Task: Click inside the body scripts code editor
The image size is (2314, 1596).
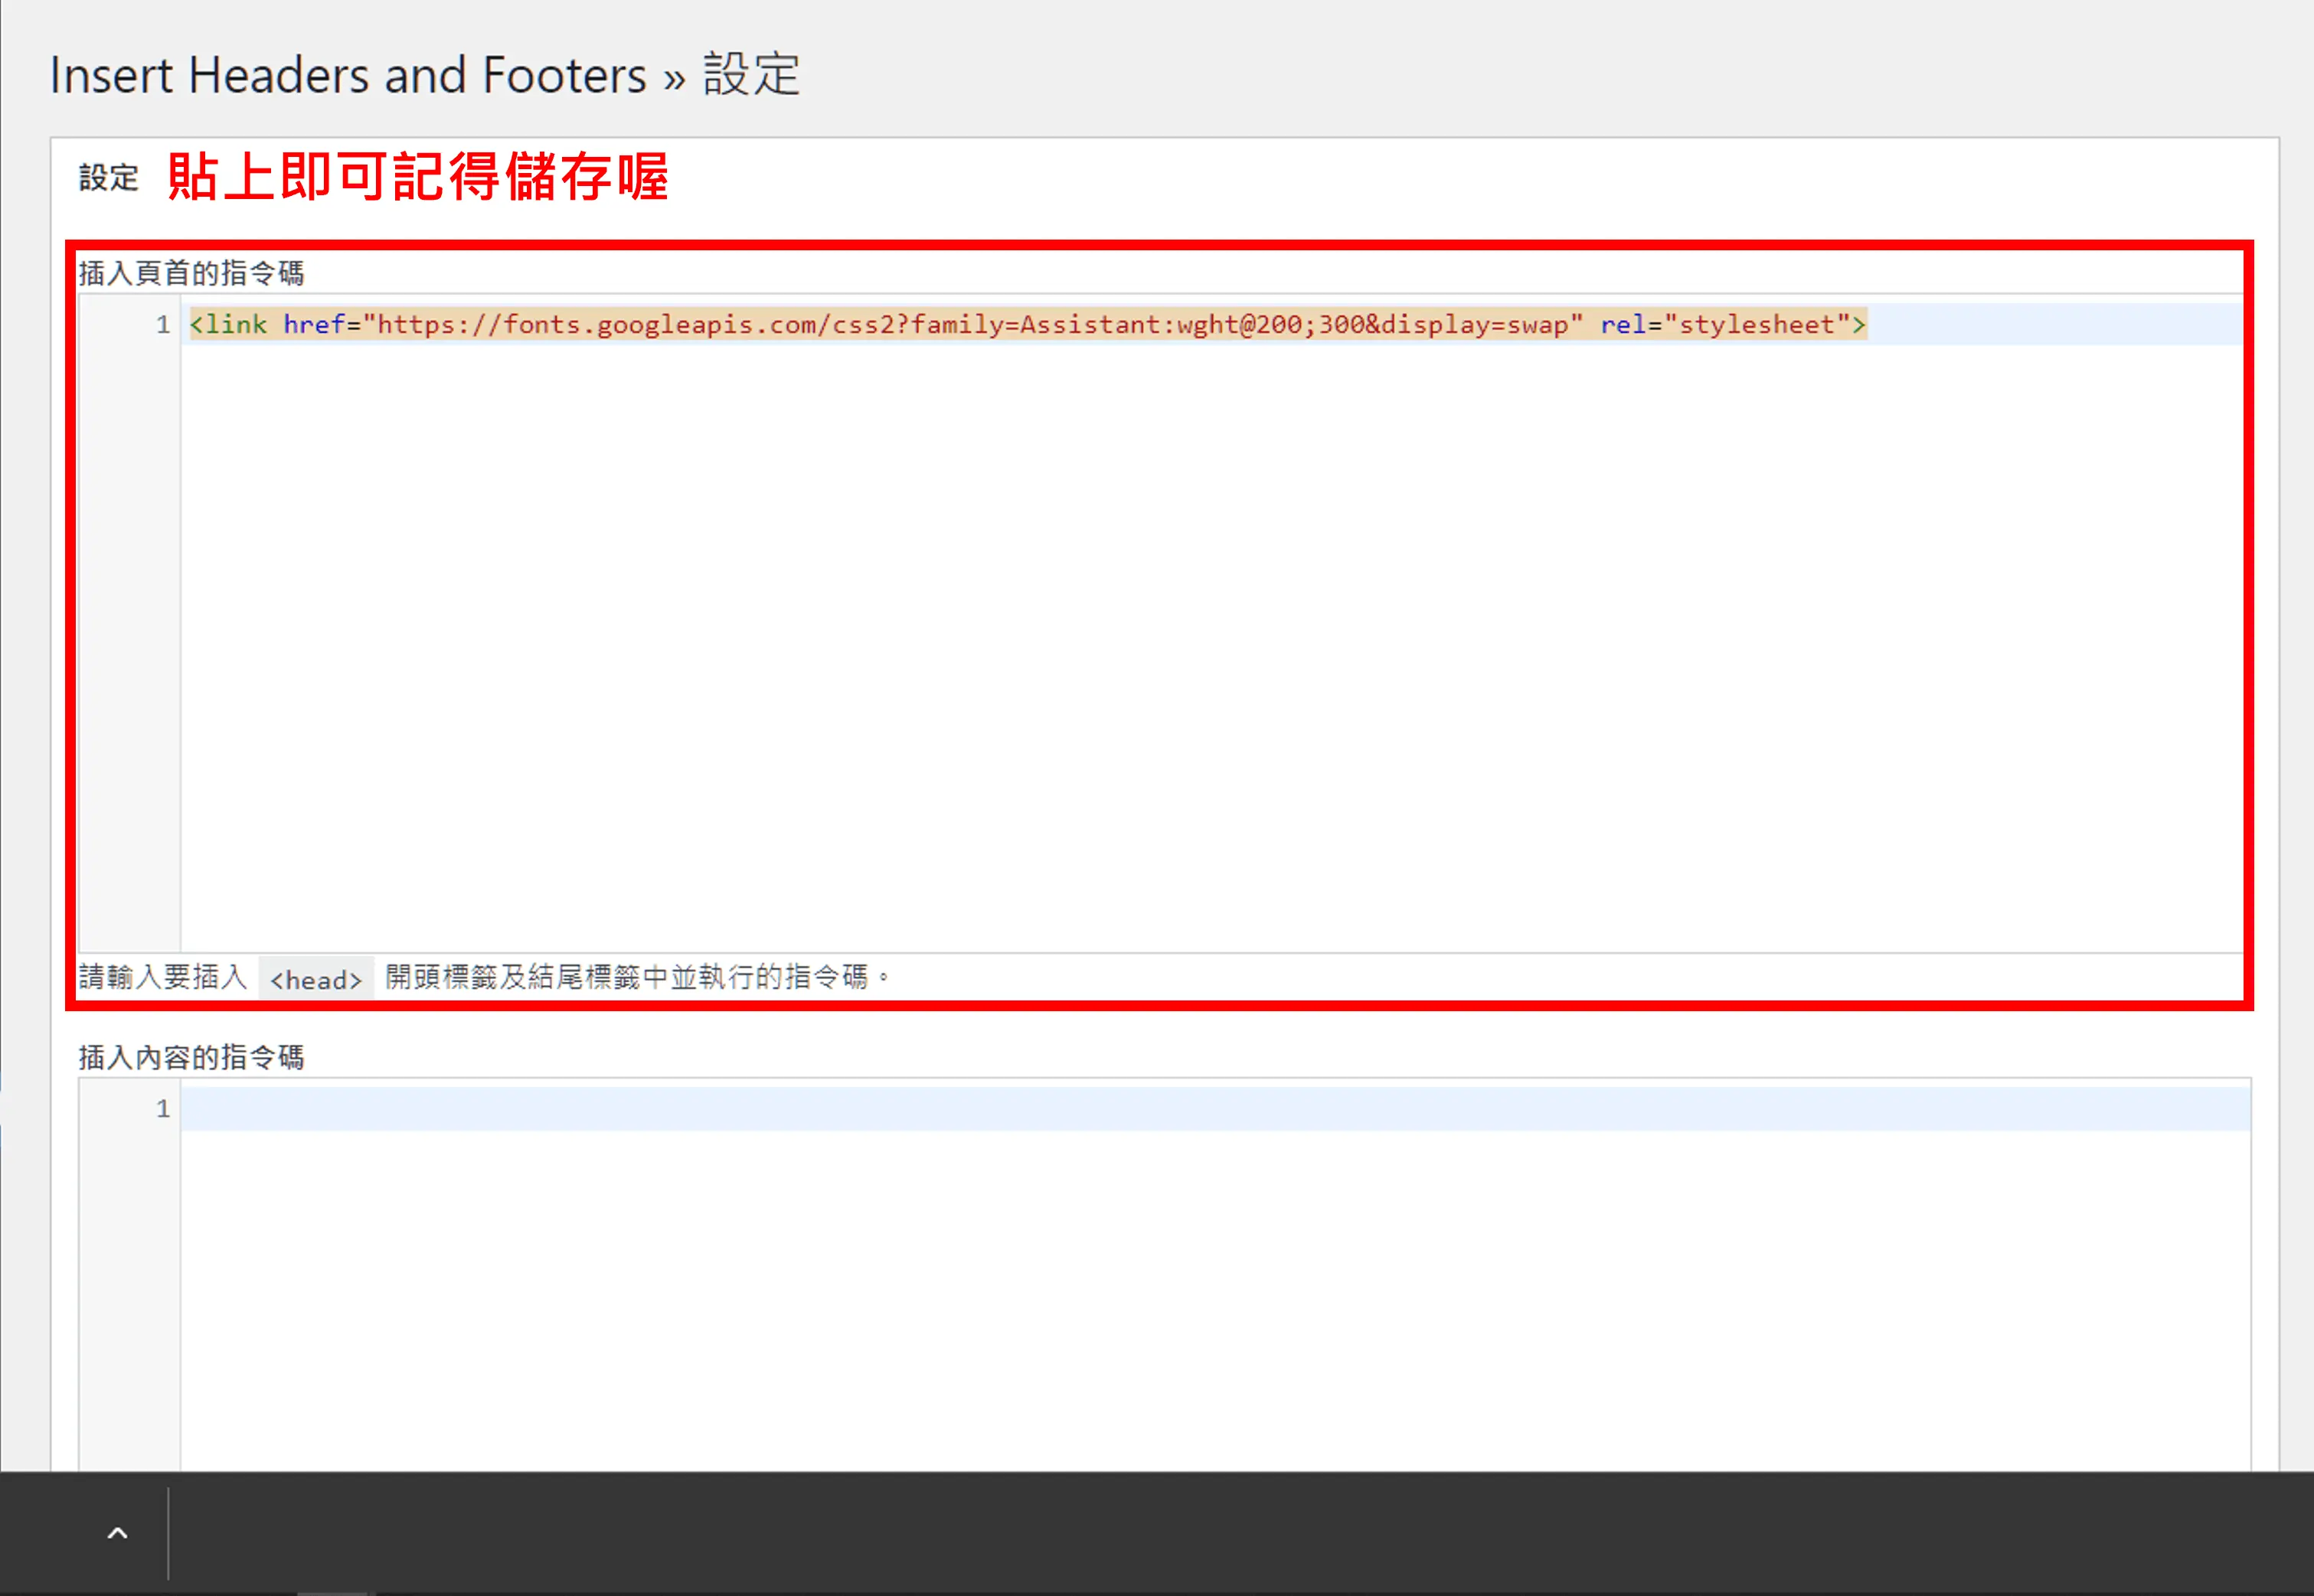Action: [x=1165, y=1274]
